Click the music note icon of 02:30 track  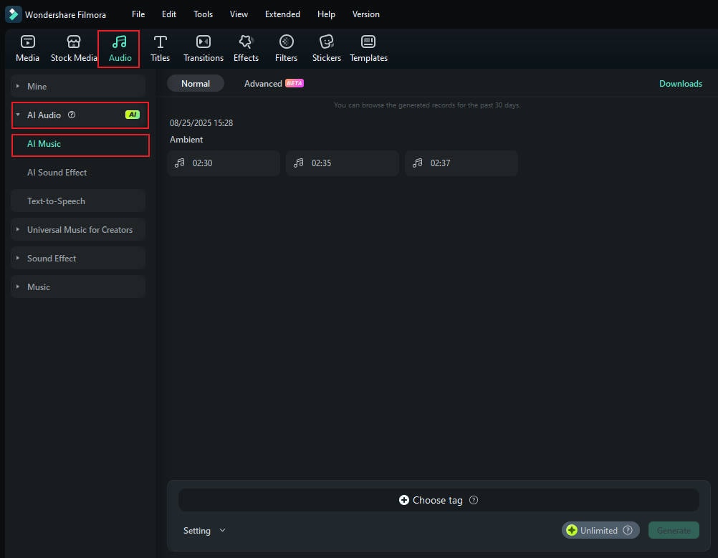pos(179,163)
